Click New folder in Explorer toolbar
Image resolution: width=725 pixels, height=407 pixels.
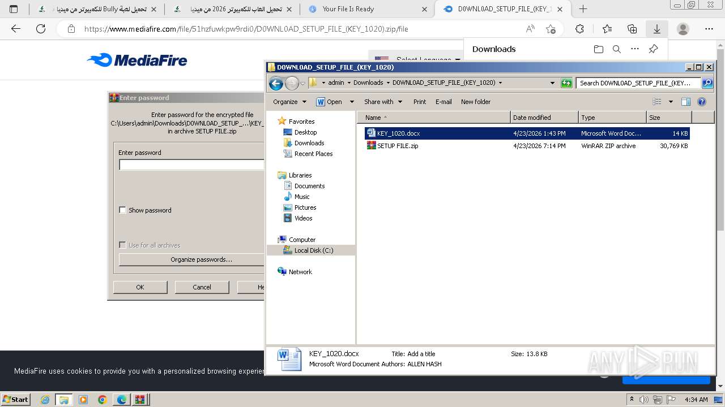coord(476,102)
